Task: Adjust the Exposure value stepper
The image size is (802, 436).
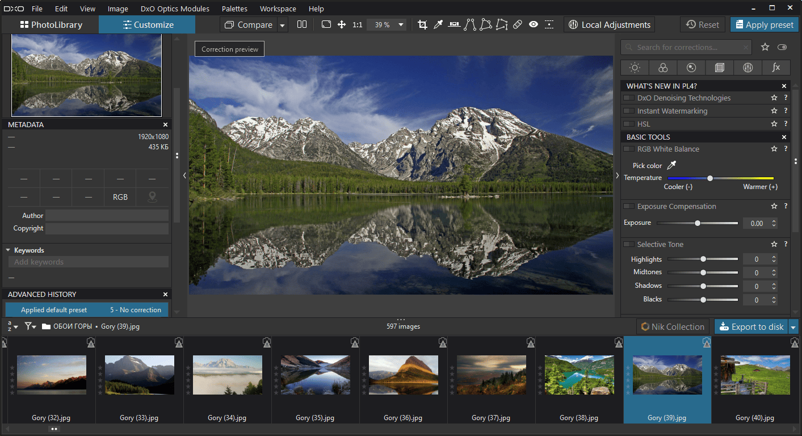Action: click(774, 224)
